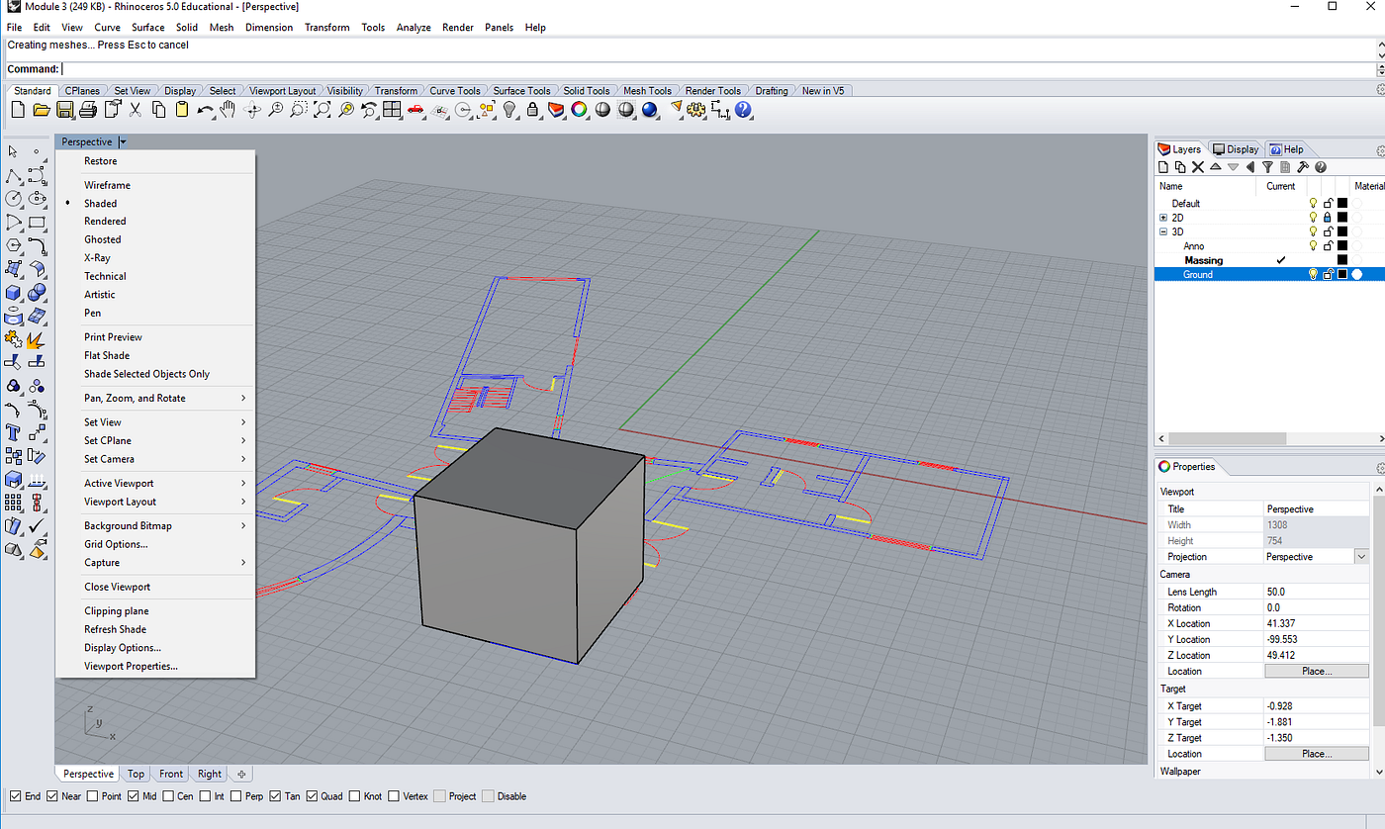Open the Print icon in Standard toolbar
This screenshot has height=829, width=1385.
[x=89, y=110]
